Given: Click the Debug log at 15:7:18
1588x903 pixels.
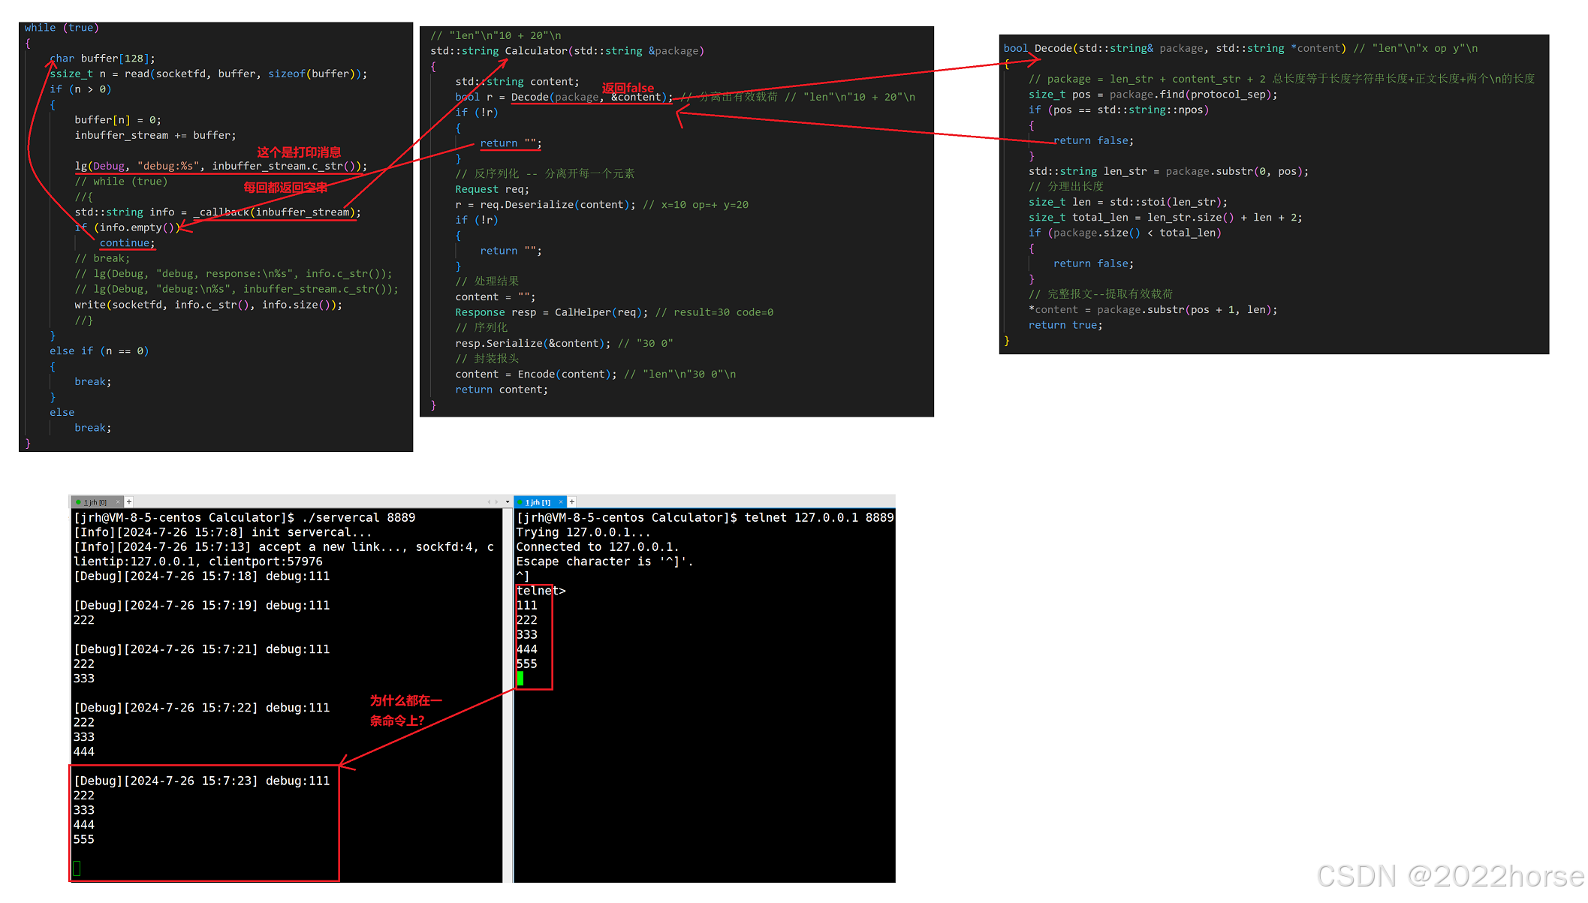Looking at the screenshot, I should point(201,576).
